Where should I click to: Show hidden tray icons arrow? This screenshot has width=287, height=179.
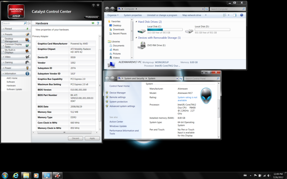pyautogui.click(x=250, y=176)
